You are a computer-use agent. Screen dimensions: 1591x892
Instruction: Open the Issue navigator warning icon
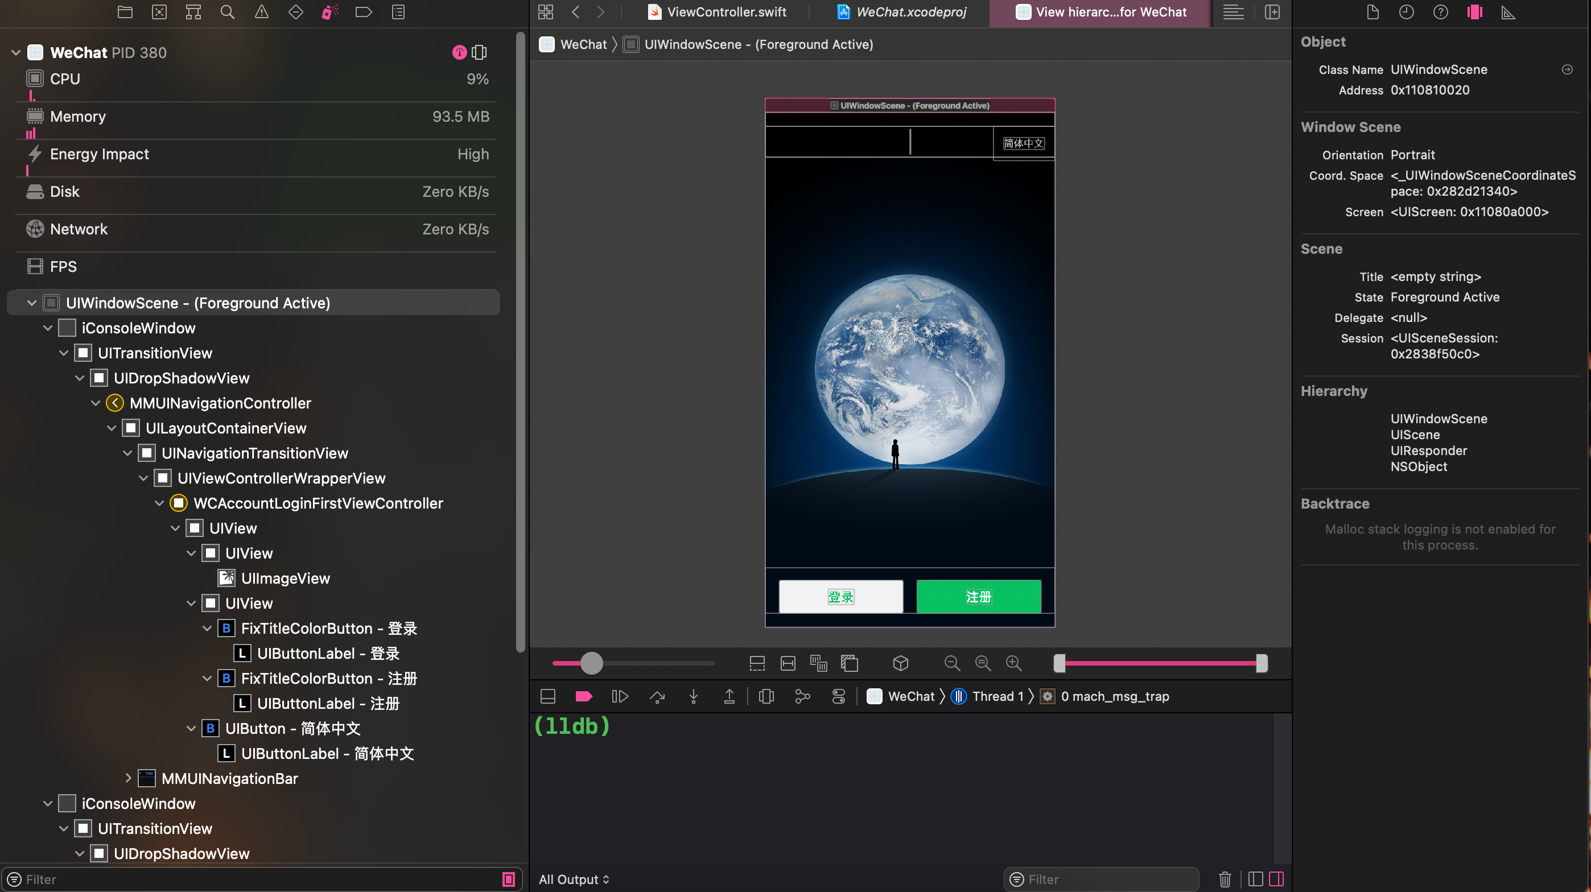point(262,12)
